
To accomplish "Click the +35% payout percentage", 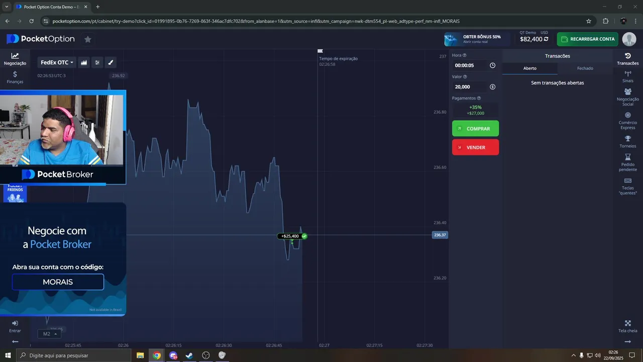I will point(475,108).
